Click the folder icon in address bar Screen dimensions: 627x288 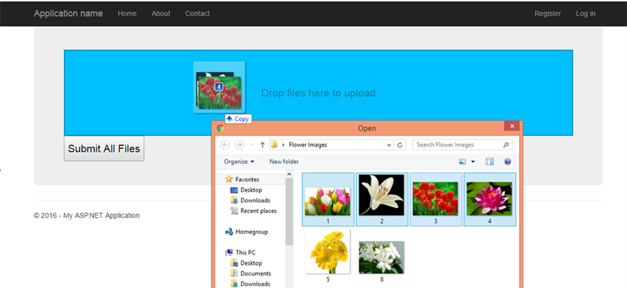(x=274, y=145)
